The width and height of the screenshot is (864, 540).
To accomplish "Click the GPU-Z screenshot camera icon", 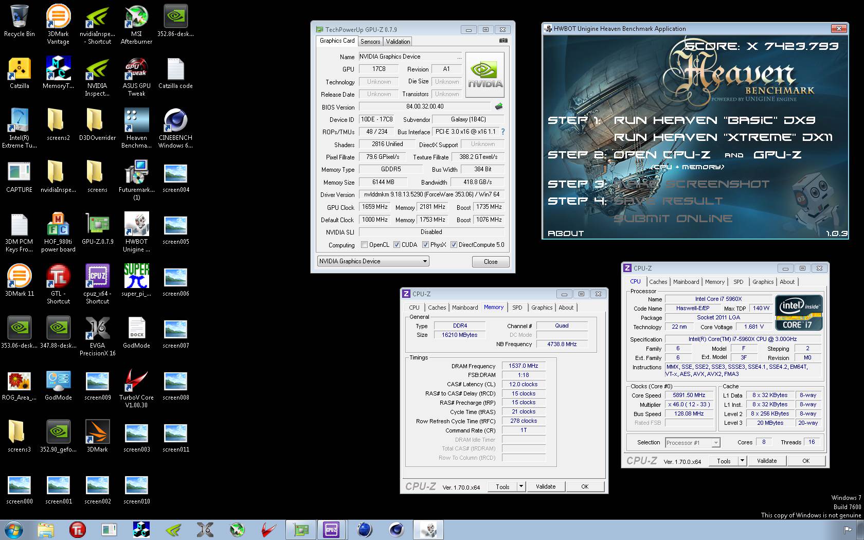I will click(x=503, y=41).
